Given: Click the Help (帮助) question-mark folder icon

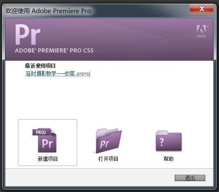Looking at the screenshot, I should click(x=169, y=141).
